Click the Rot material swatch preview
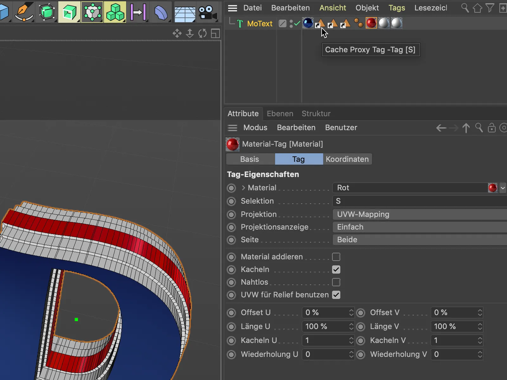 (493, 188)
